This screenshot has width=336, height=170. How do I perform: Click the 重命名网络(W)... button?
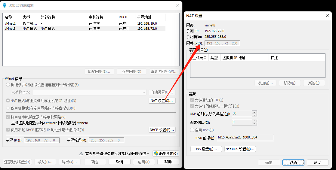[164, 72]
